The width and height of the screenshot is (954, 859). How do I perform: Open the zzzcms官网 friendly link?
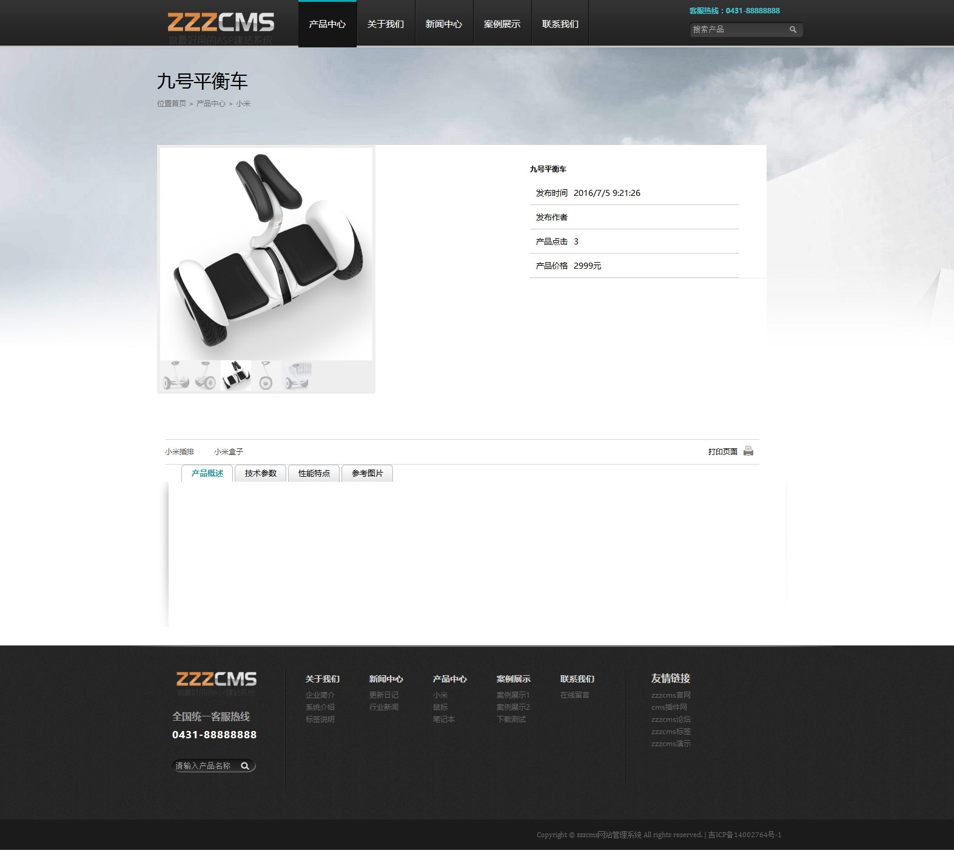pos(671,695)
